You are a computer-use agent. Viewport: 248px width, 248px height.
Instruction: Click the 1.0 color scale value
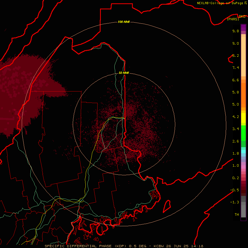pyautogui.click(x=236, y=166)
